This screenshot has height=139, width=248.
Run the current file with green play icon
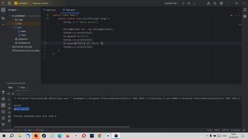(x=183, y=3)
